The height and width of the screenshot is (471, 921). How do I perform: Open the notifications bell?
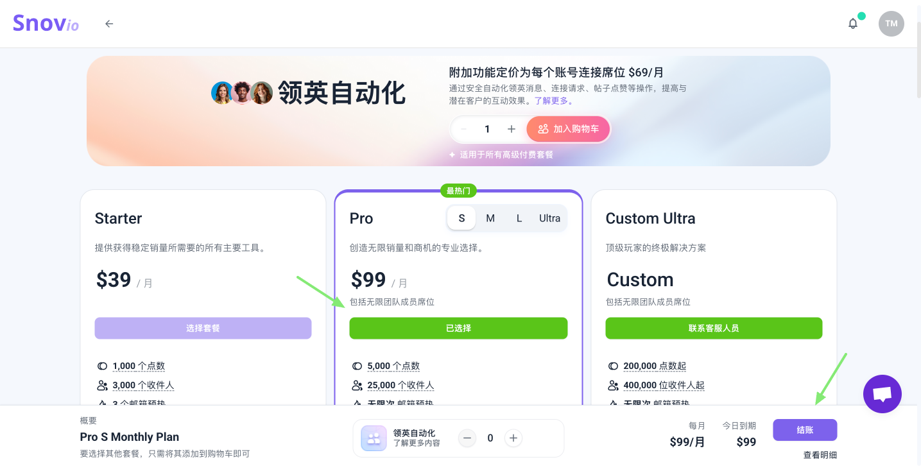[x=853, y=24]
